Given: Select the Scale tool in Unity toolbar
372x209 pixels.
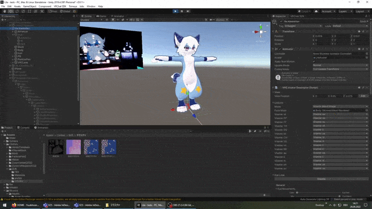Looking at the screenshot, I should pos(23,11).
